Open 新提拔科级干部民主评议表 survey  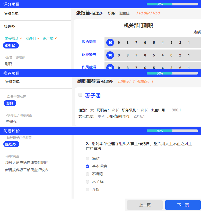[27, 170]
